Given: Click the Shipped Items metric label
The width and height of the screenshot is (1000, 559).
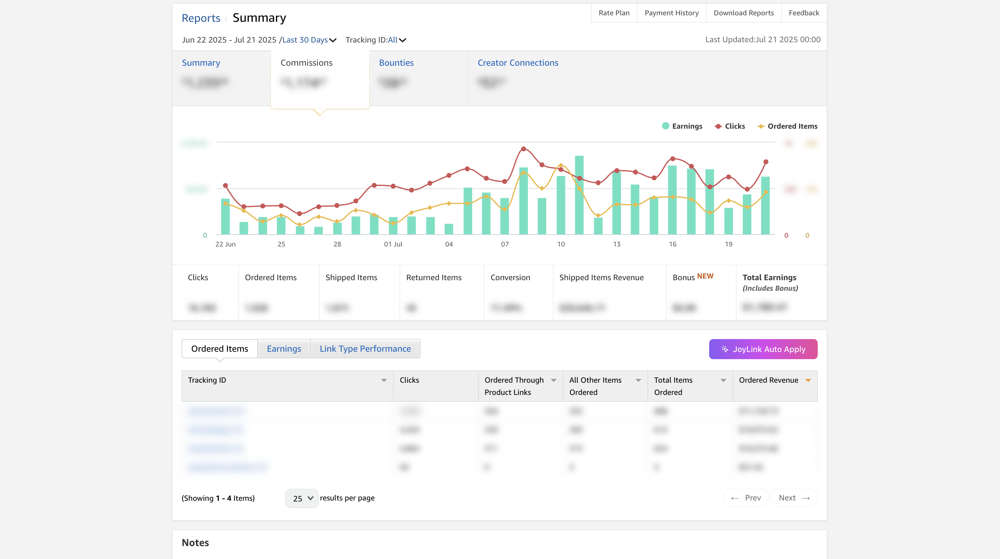Looking at the screenshot, I should click(x=351, y=277).
